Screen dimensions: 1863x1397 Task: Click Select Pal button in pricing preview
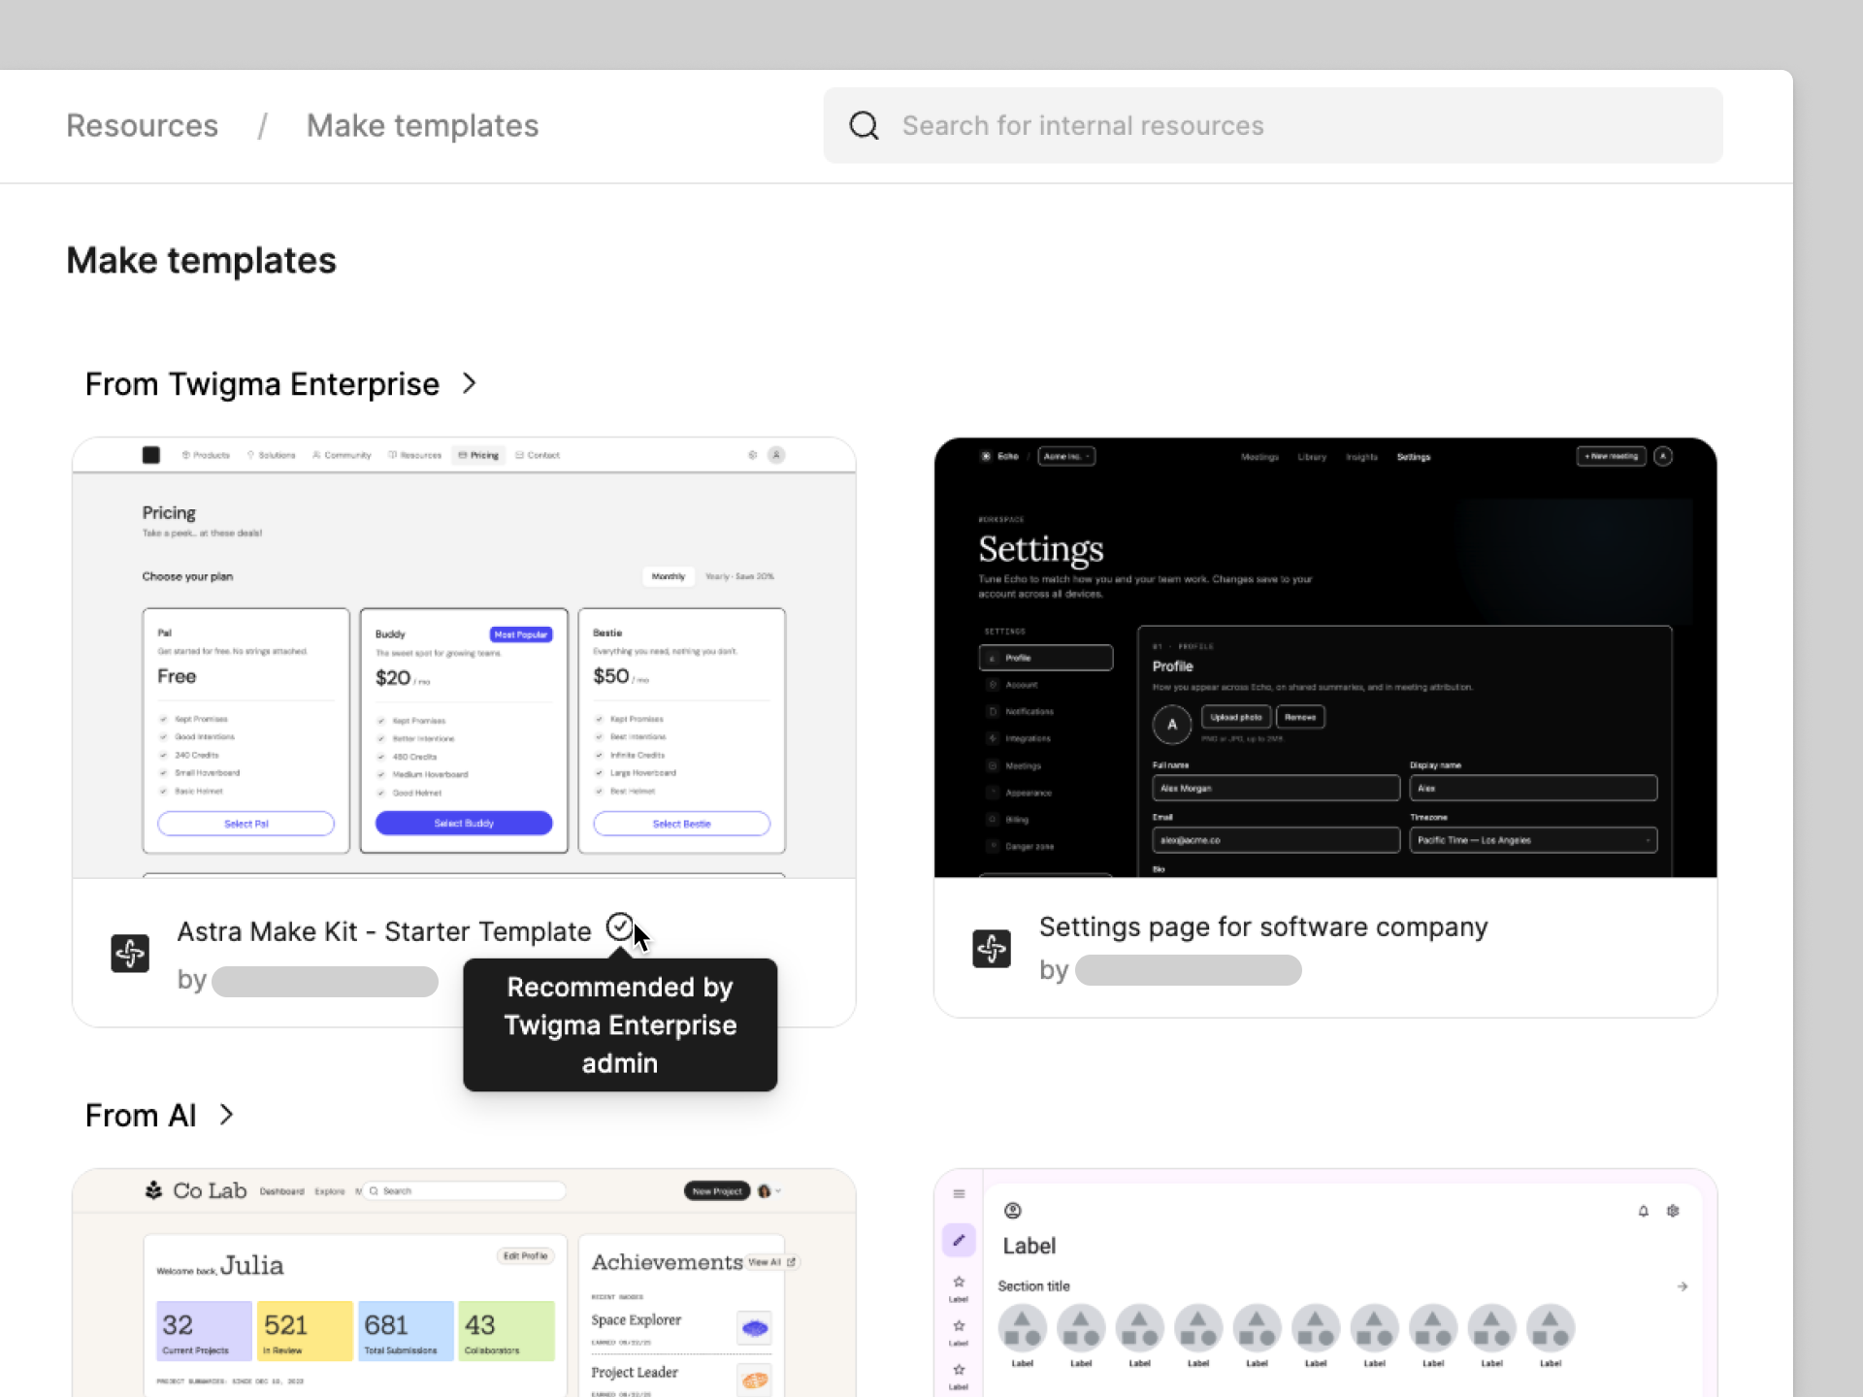245,823
